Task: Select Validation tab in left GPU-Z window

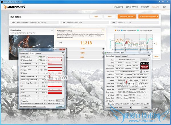Action: pos(38,53)
